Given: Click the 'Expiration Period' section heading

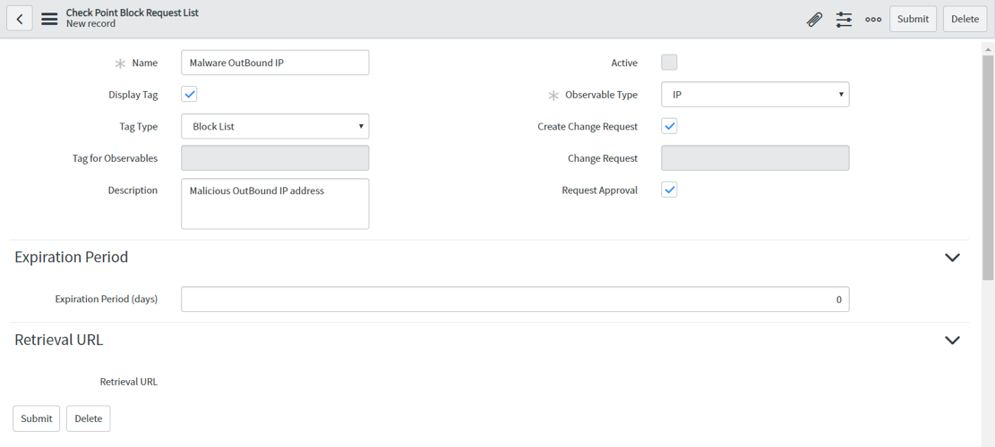Looking at the screenshot, I should coord(71,257).
